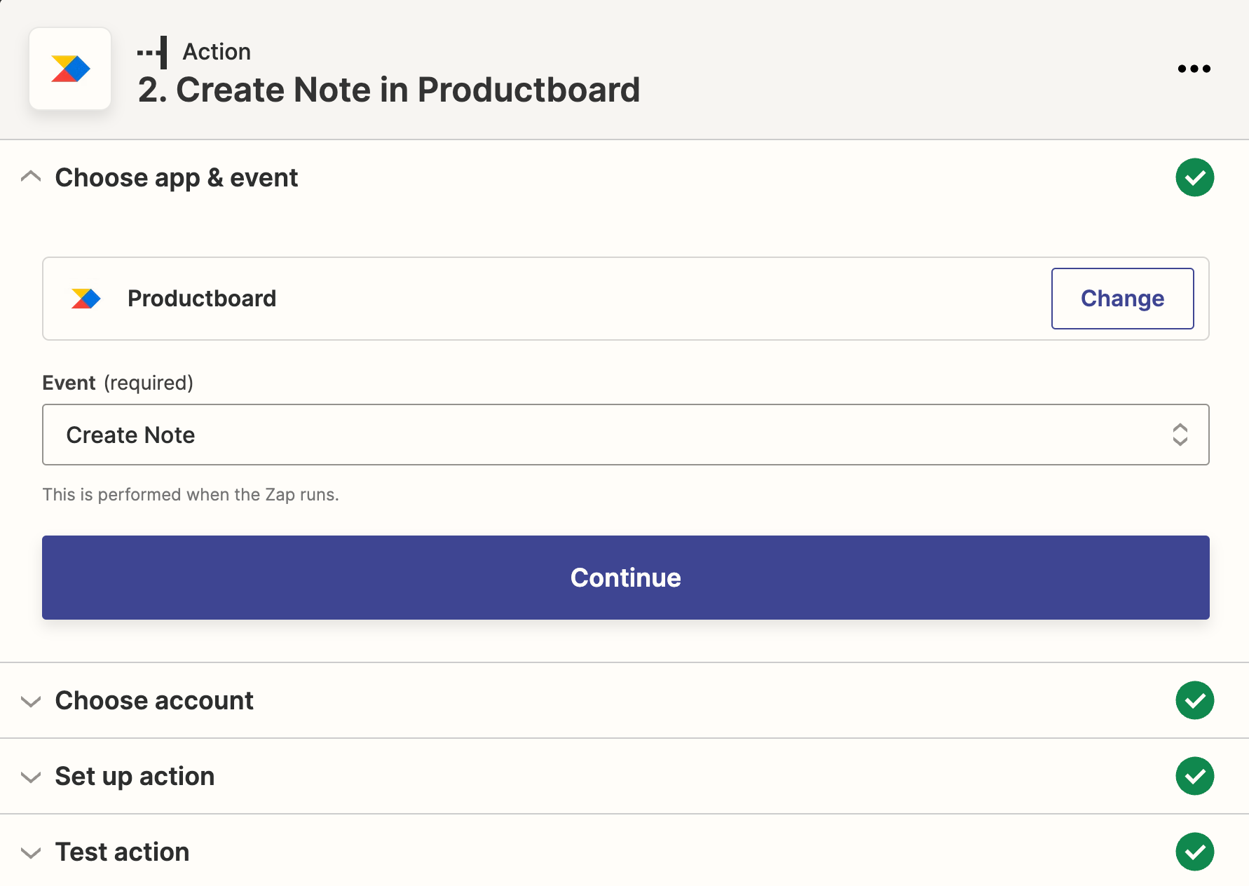Open the Event dropdown showing Create Note
1249x886 pixels.
click(625, 435)
